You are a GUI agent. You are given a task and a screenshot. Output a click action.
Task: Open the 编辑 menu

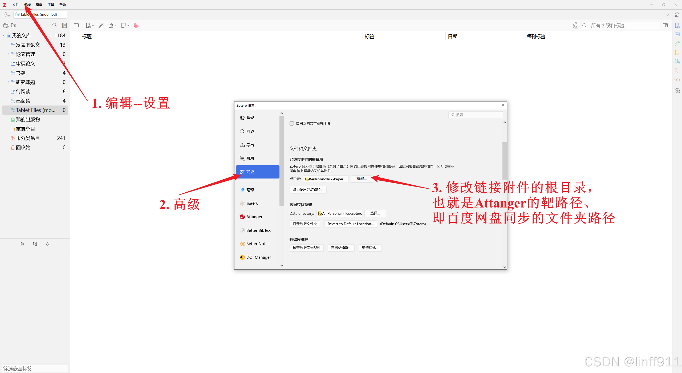(x=27, y=5)
